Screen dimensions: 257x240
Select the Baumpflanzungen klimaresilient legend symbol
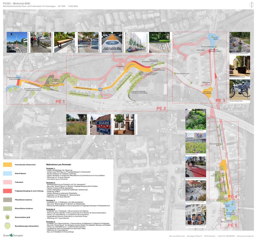click(8, 226)
